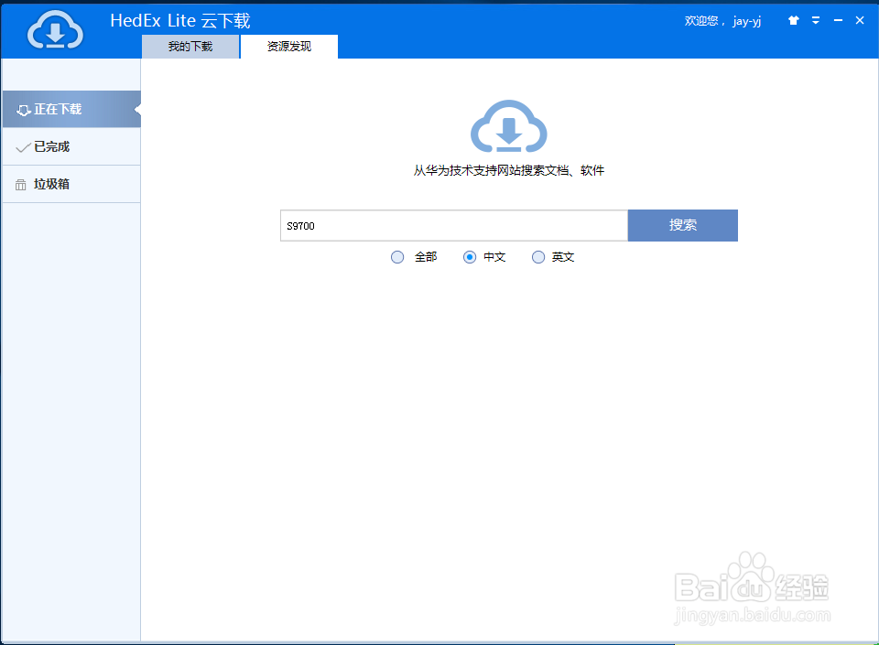Close the HedEx Lite window

(x=860, y=21)
